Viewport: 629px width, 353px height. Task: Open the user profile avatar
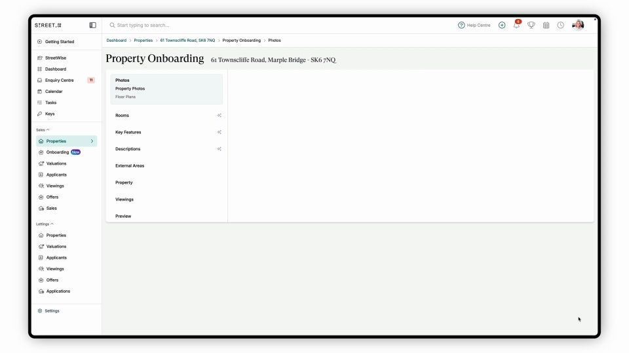[x=578, y=25]
